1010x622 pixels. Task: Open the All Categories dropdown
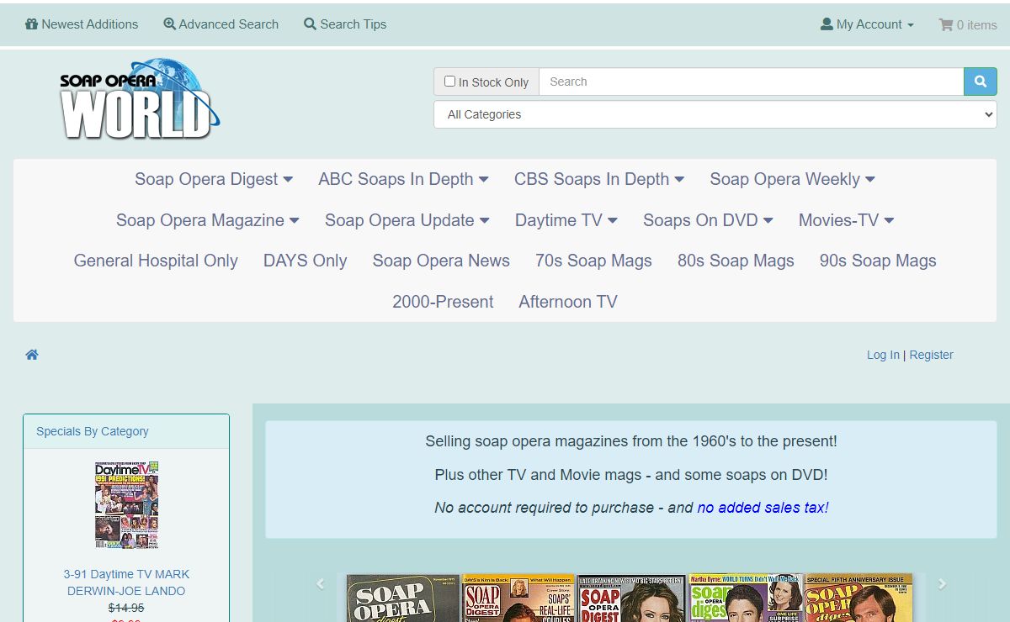tap(715, 114)
